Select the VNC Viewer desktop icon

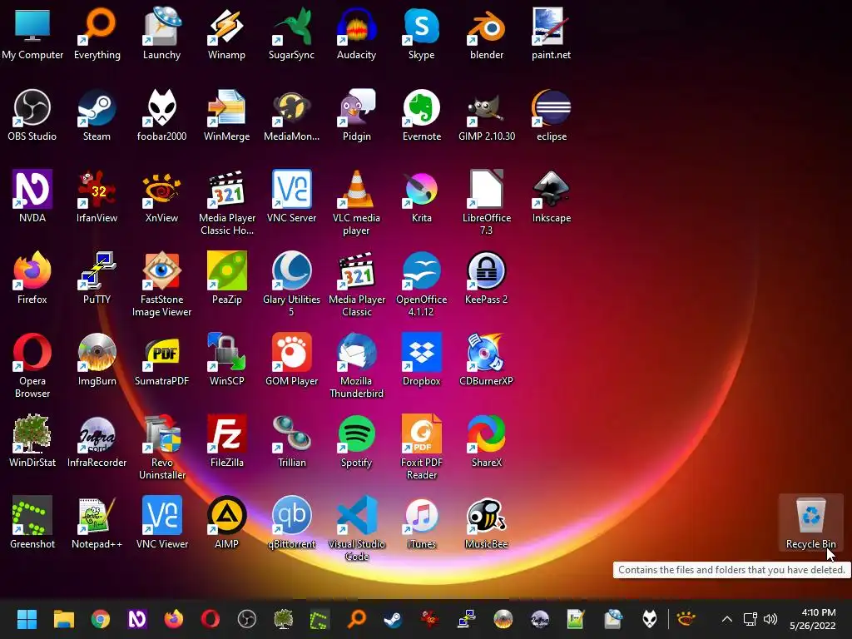point(161,523)
